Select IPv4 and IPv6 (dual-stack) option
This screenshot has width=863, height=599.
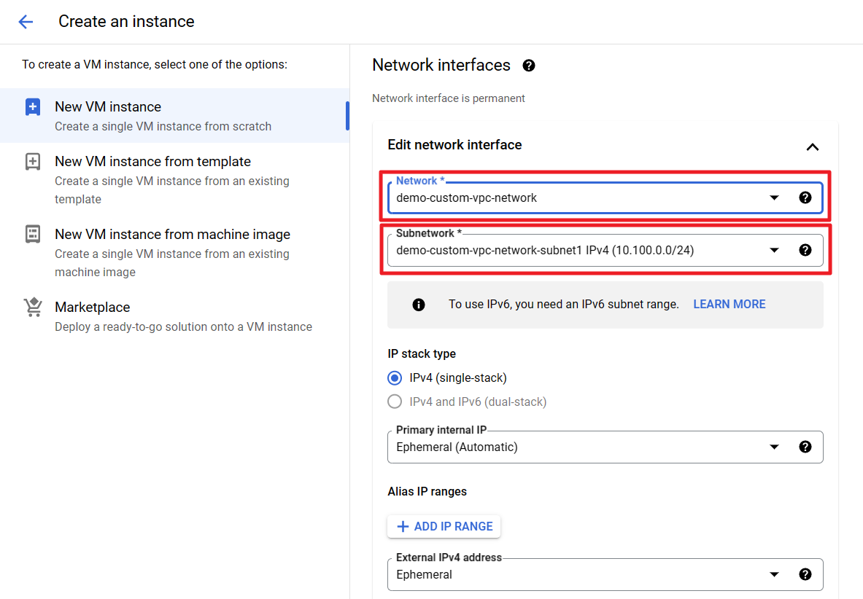tap(395, 402)
